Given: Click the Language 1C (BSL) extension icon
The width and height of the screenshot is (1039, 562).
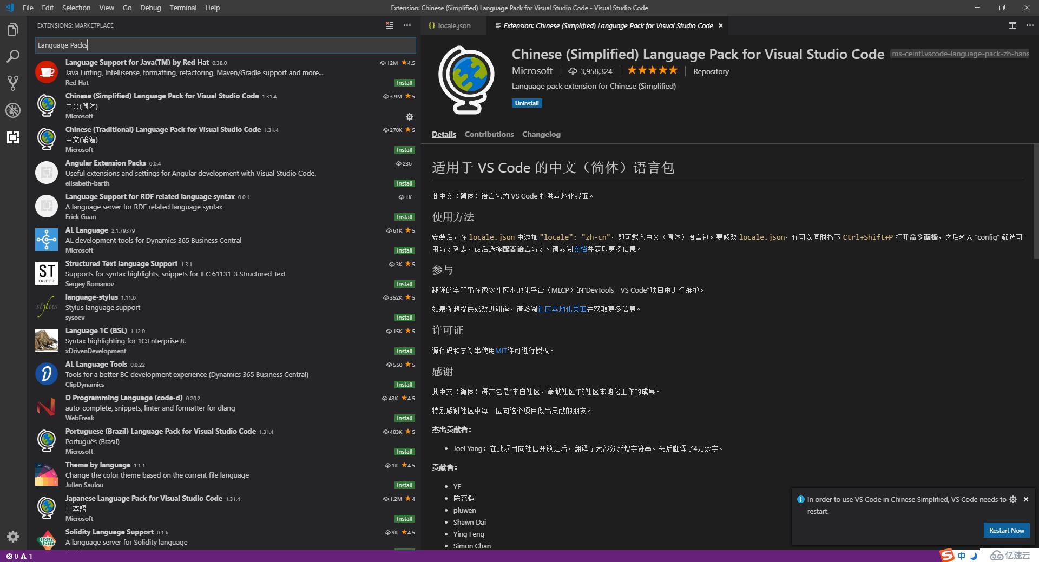Looking at the screenshot, I should (47, 340).
